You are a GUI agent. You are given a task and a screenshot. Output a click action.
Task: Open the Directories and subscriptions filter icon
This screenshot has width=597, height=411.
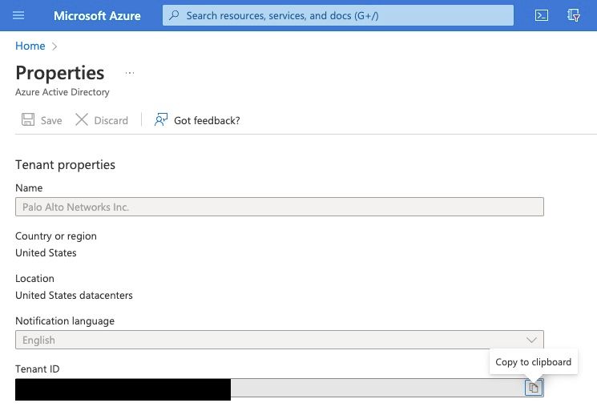pos(574,15)
